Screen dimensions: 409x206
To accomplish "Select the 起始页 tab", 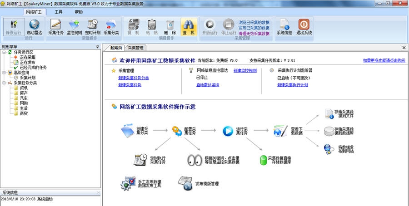I will click(x=116, y=48).
